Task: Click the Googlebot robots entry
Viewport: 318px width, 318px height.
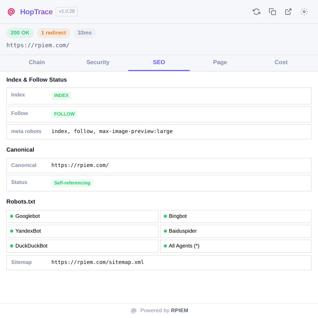Action: click(x=82, y=217)
